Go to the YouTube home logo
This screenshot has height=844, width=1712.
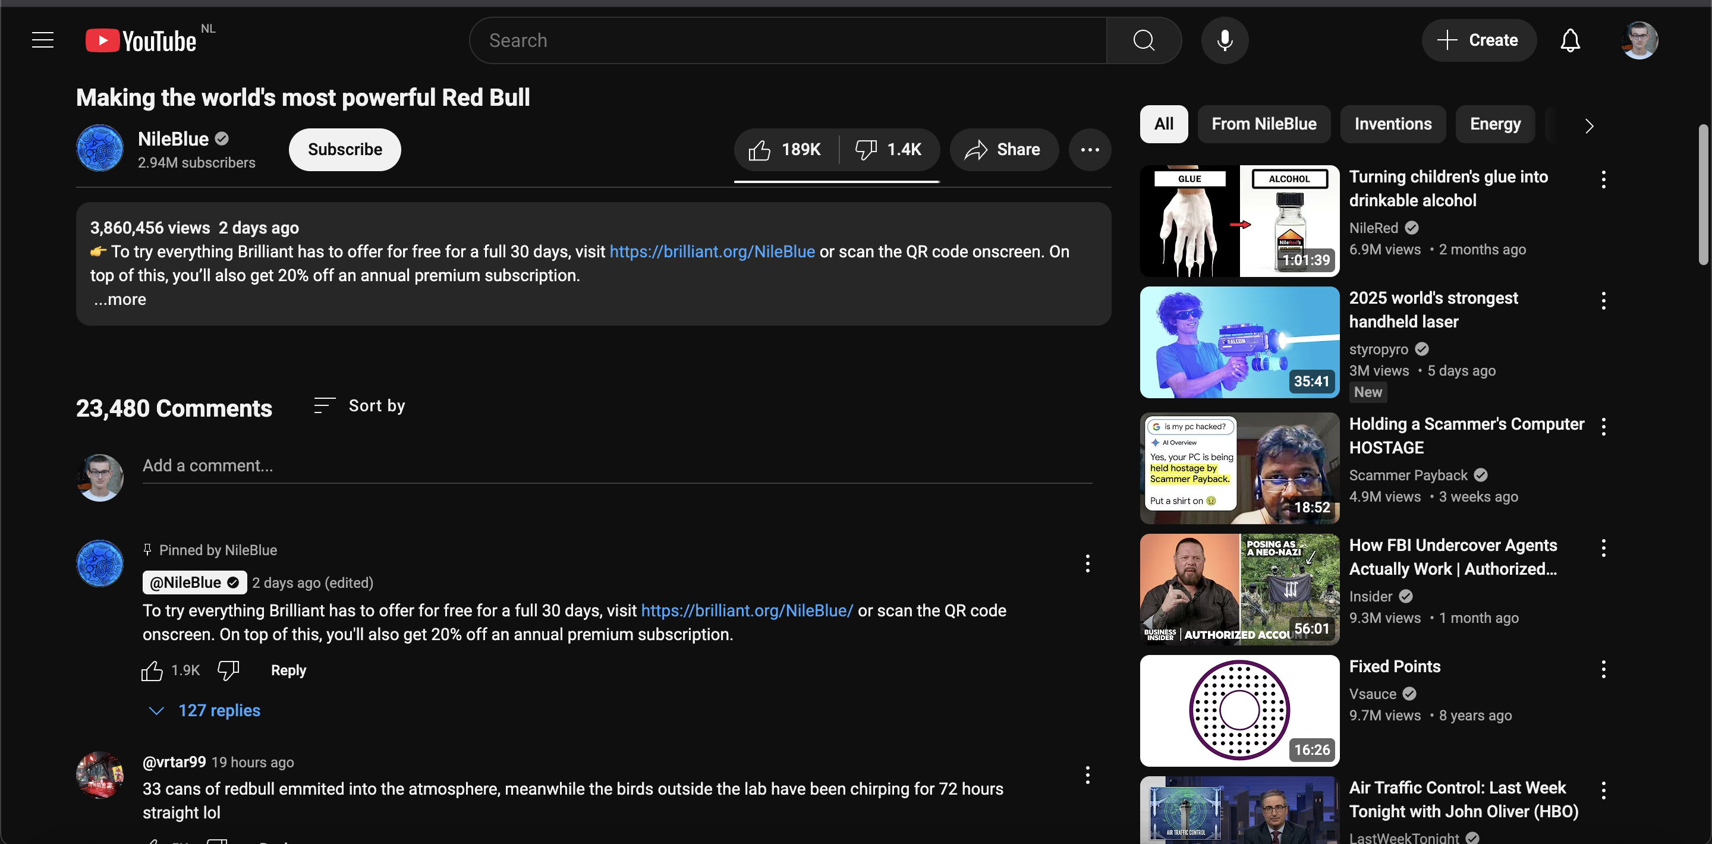pyautogui.click(x=141, y=40)
